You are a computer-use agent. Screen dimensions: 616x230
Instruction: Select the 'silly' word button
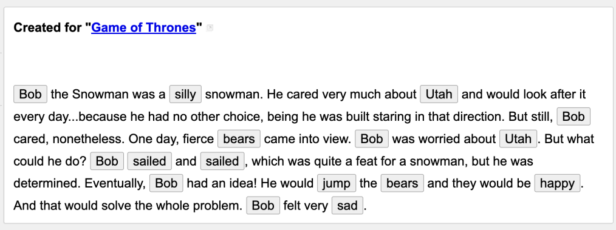185,94
